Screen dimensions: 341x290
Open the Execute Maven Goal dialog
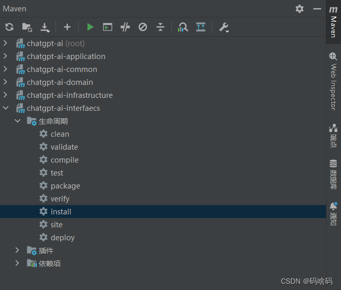(x=108, y=27)
